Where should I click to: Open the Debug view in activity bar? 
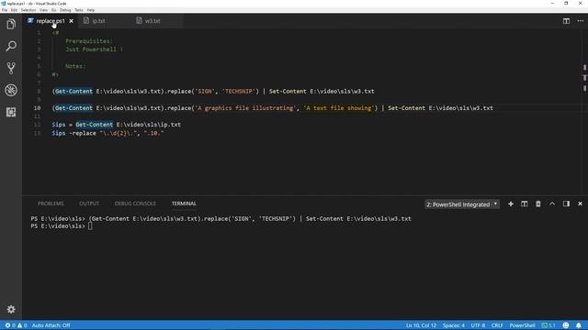[x=11, y=90]
